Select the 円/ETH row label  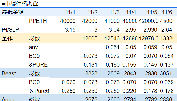click(38, 21)
